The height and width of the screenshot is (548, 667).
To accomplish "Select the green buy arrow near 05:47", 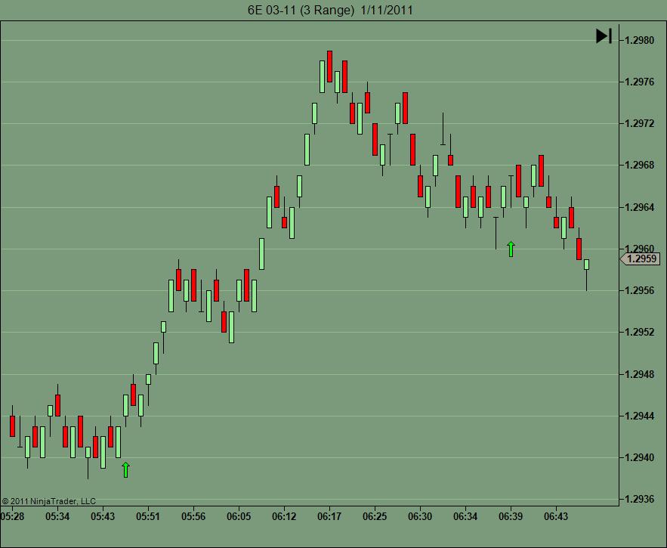I will [125, 469].
